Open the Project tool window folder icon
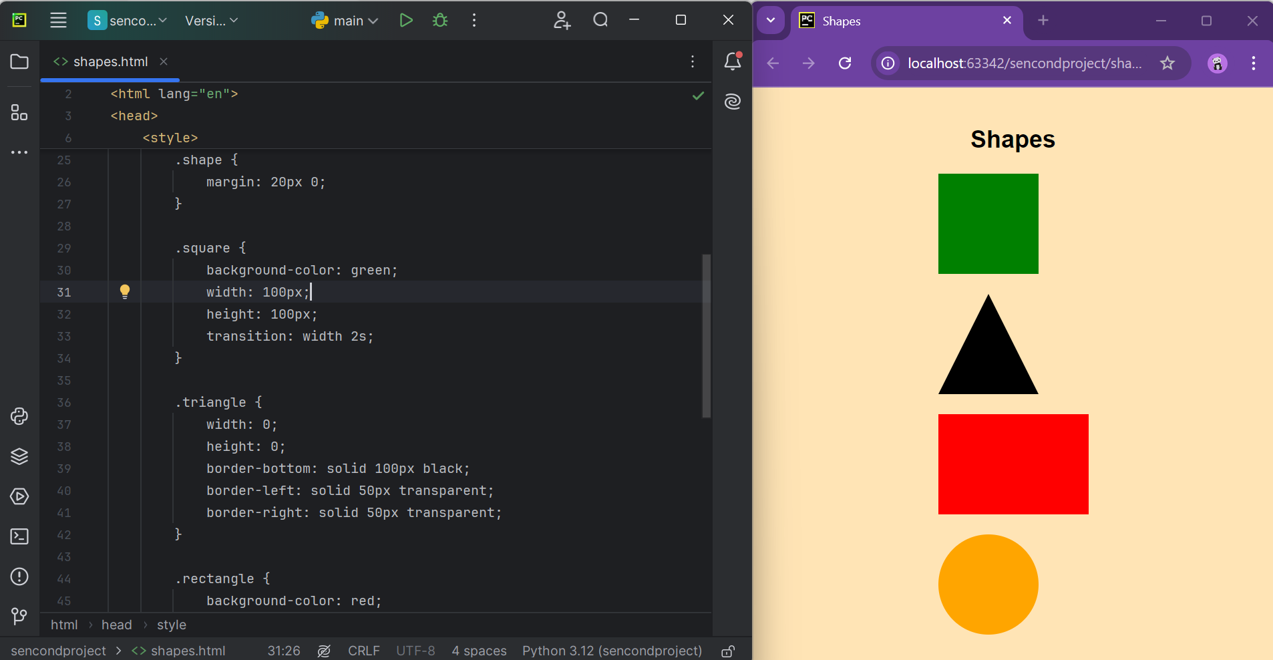 coord(19,61)
